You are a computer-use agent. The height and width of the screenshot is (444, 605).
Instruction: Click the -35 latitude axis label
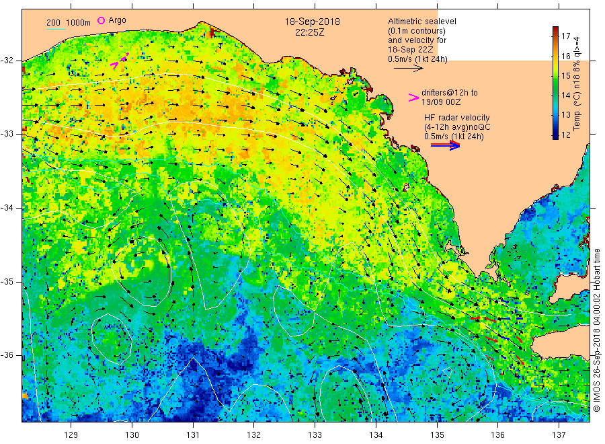(x=7, y=282)
